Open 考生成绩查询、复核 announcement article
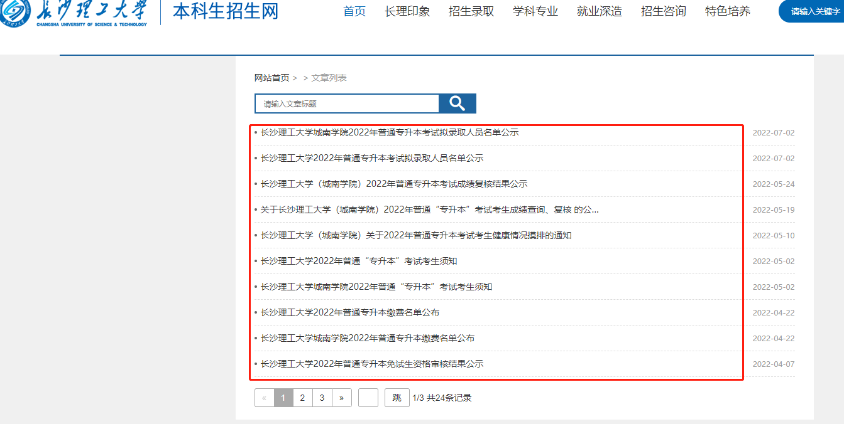This screenshot has width=844, height=424. (430, 209)
